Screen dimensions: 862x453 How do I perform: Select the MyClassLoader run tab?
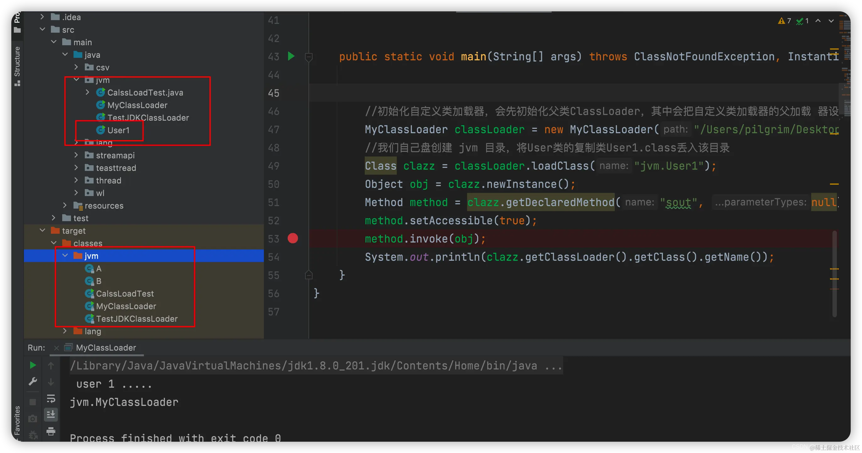(106, 348)
